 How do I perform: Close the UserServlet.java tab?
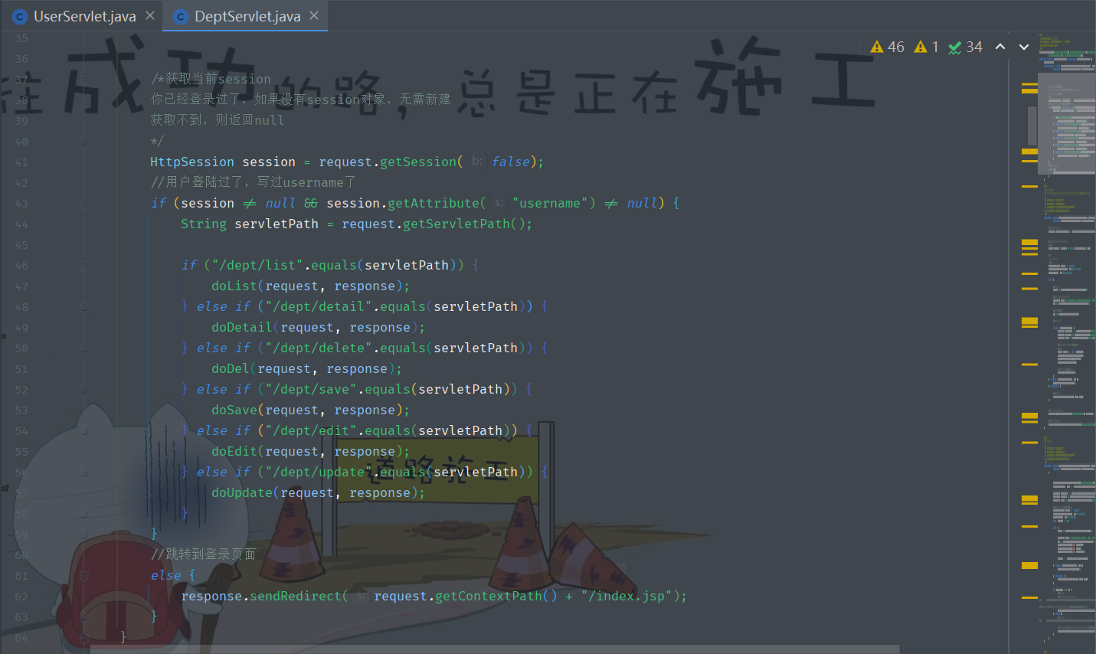(x=150, y=15)
